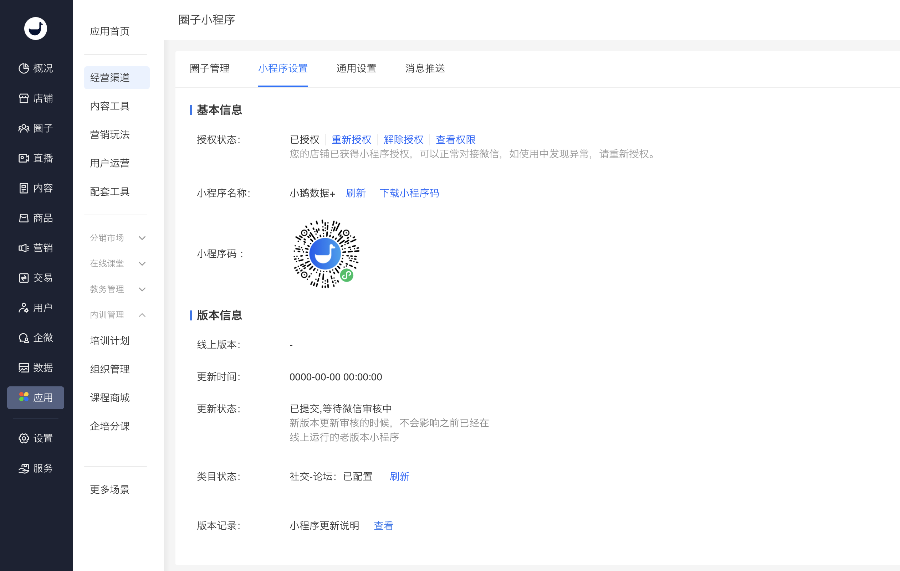Open the 数据 data section
The width and height of the screenshot is (900, 571).
point(36,367)
